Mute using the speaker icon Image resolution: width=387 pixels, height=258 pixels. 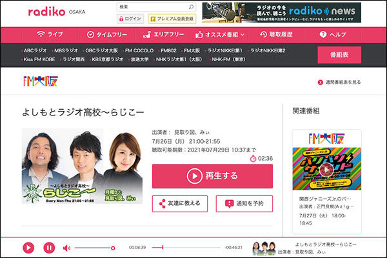pos(66,248)
